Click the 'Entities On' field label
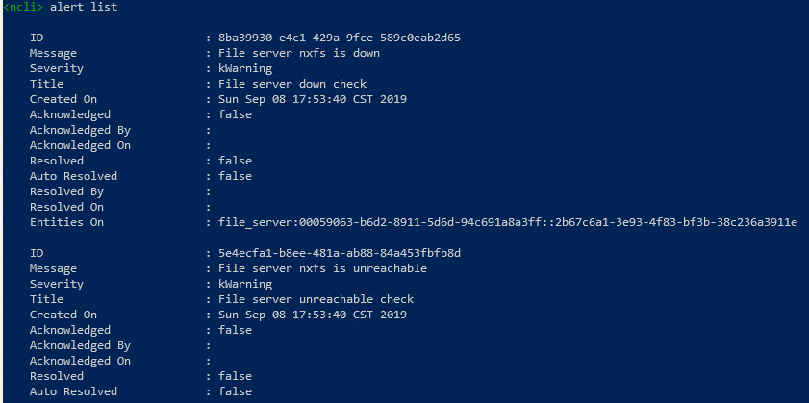The height and width of the screenshot is (403, 809). 66,222
